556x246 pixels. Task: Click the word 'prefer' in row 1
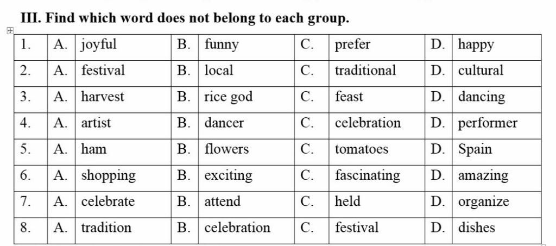[352, 46]
